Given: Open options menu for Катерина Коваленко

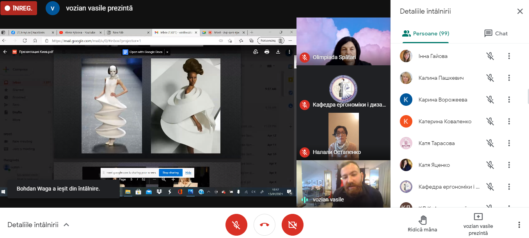Looking at the screenshot, I should (509, 121).
